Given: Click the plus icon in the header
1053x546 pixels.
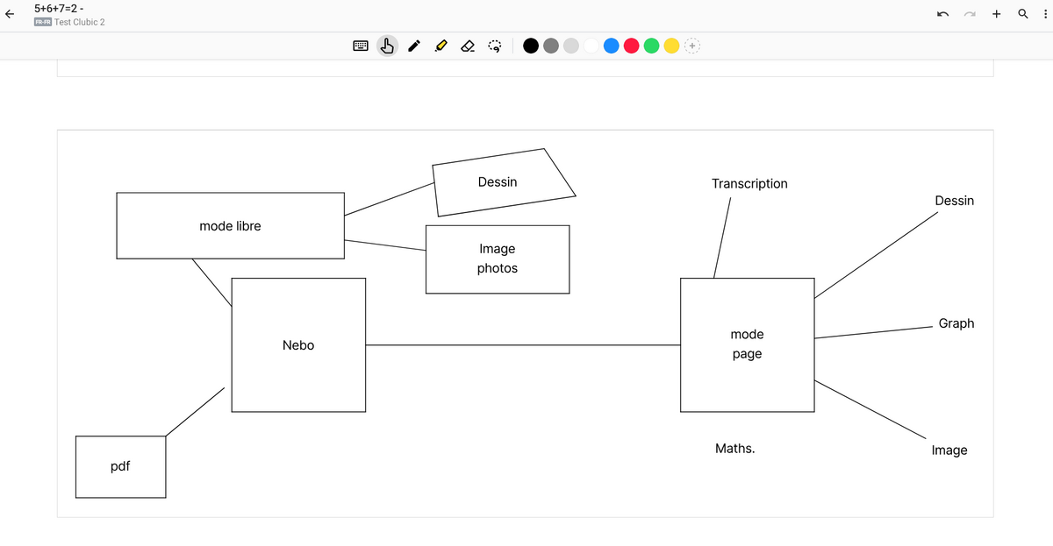Looking at the screenshot, I should point(997,14).
